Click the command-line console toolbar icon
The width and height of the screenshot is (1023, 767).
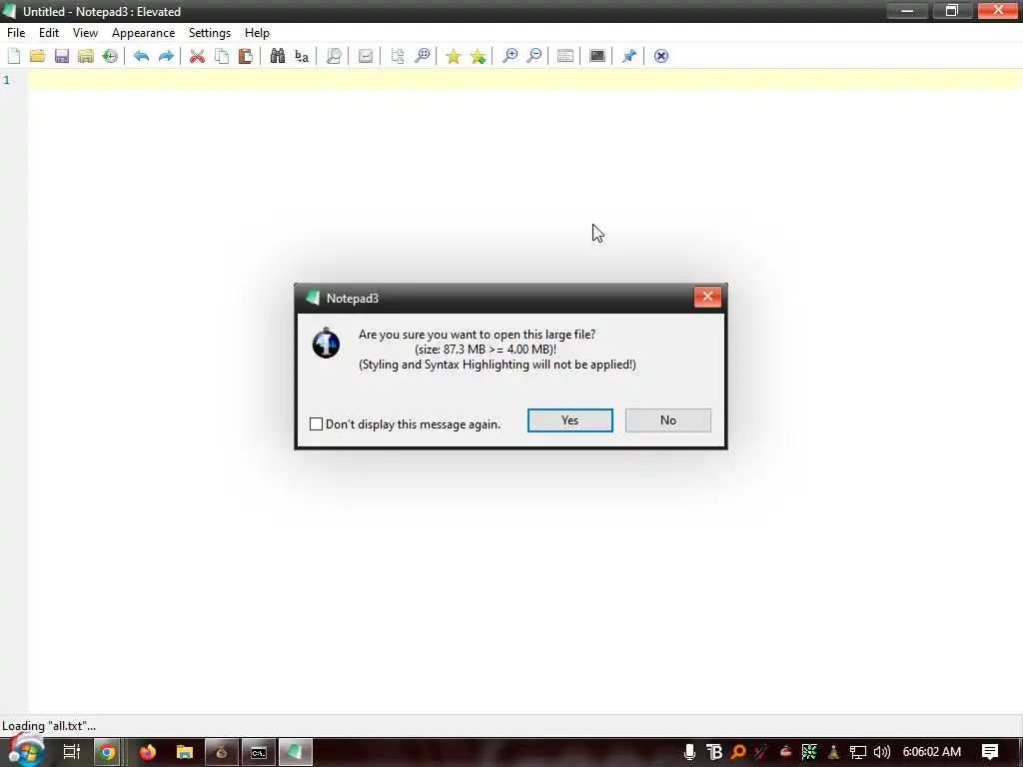point(597,56)
